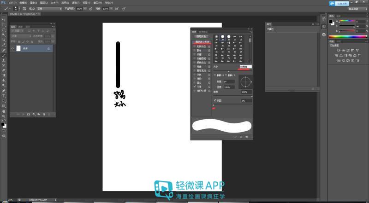Select the Zoom magnifier tool

pyautogui.click(x=4, y=116)
